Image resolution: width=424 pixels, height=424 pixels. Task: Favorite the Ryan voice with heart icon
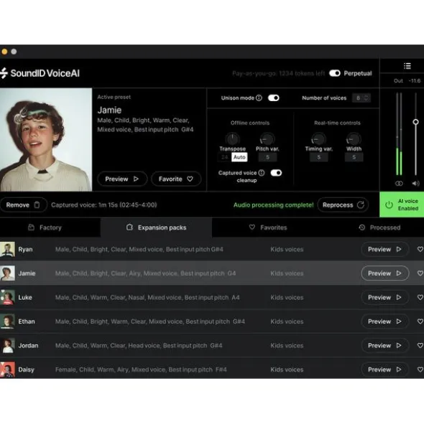420,250
